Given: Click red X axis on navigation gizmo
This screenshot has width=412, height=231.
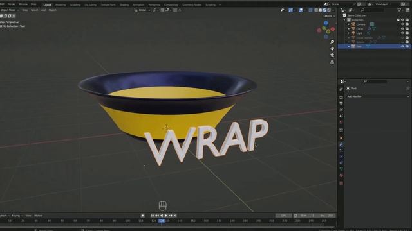Looking at the screenshot, I should coord(333,29).
